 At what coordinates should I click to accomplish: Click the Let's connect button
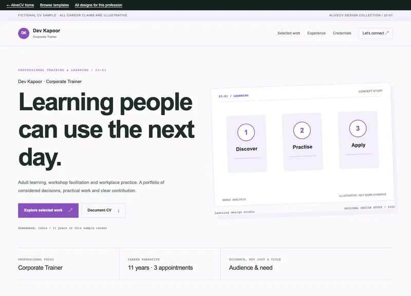click(376, 33)
